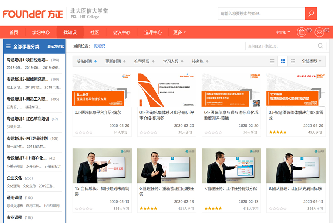Open the 全部类型 filter dropdown
The width and height of the screenshot is (333, 223).
(312, 61)
